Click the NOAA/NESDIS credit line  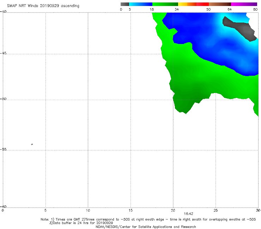146,227
